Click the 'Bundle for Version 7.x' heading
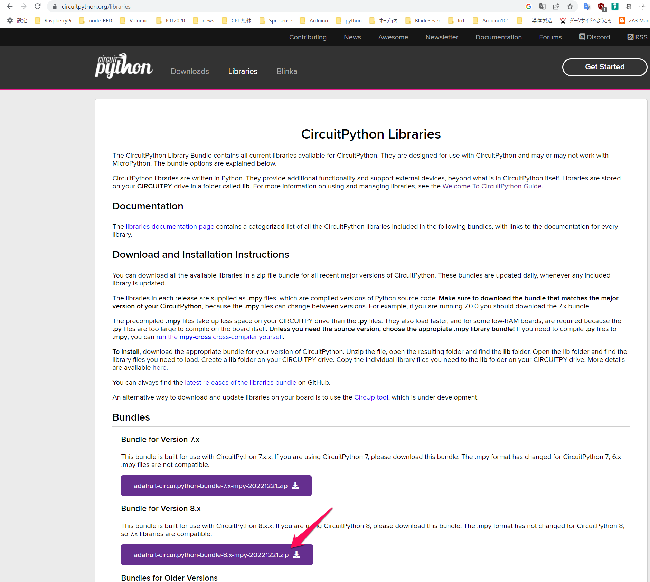 [160, 439]
